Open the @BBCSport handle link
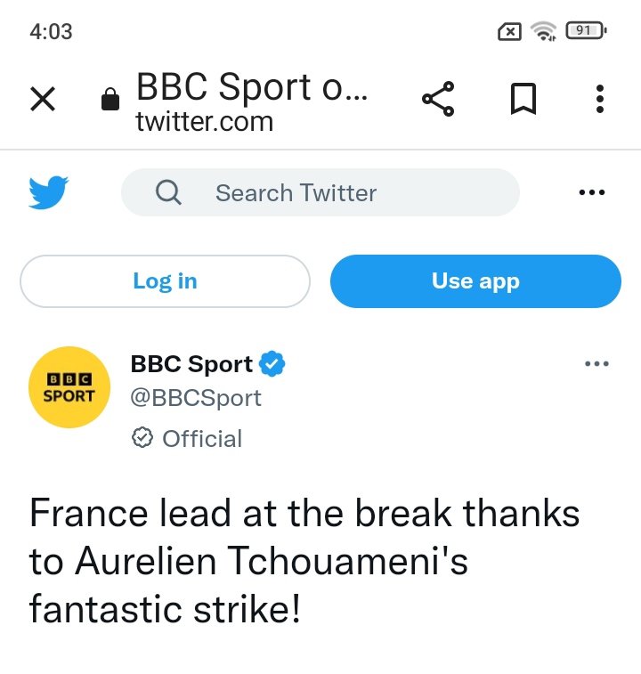The image size is (641, 674). [x=196, y=397]
